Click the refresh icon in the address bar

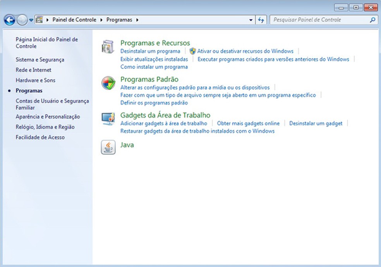click(x=261, y=20)
